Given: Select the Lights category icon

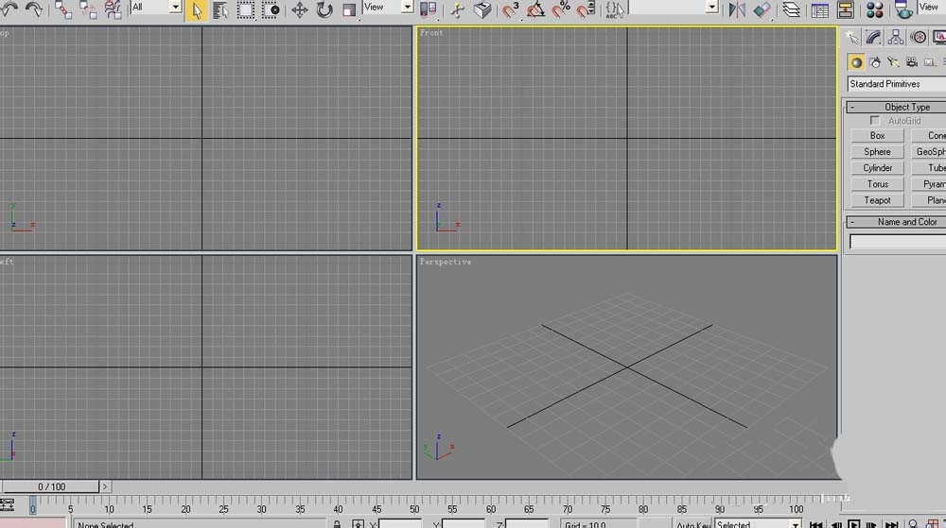Looking at the screenshot, I should 893,62.
